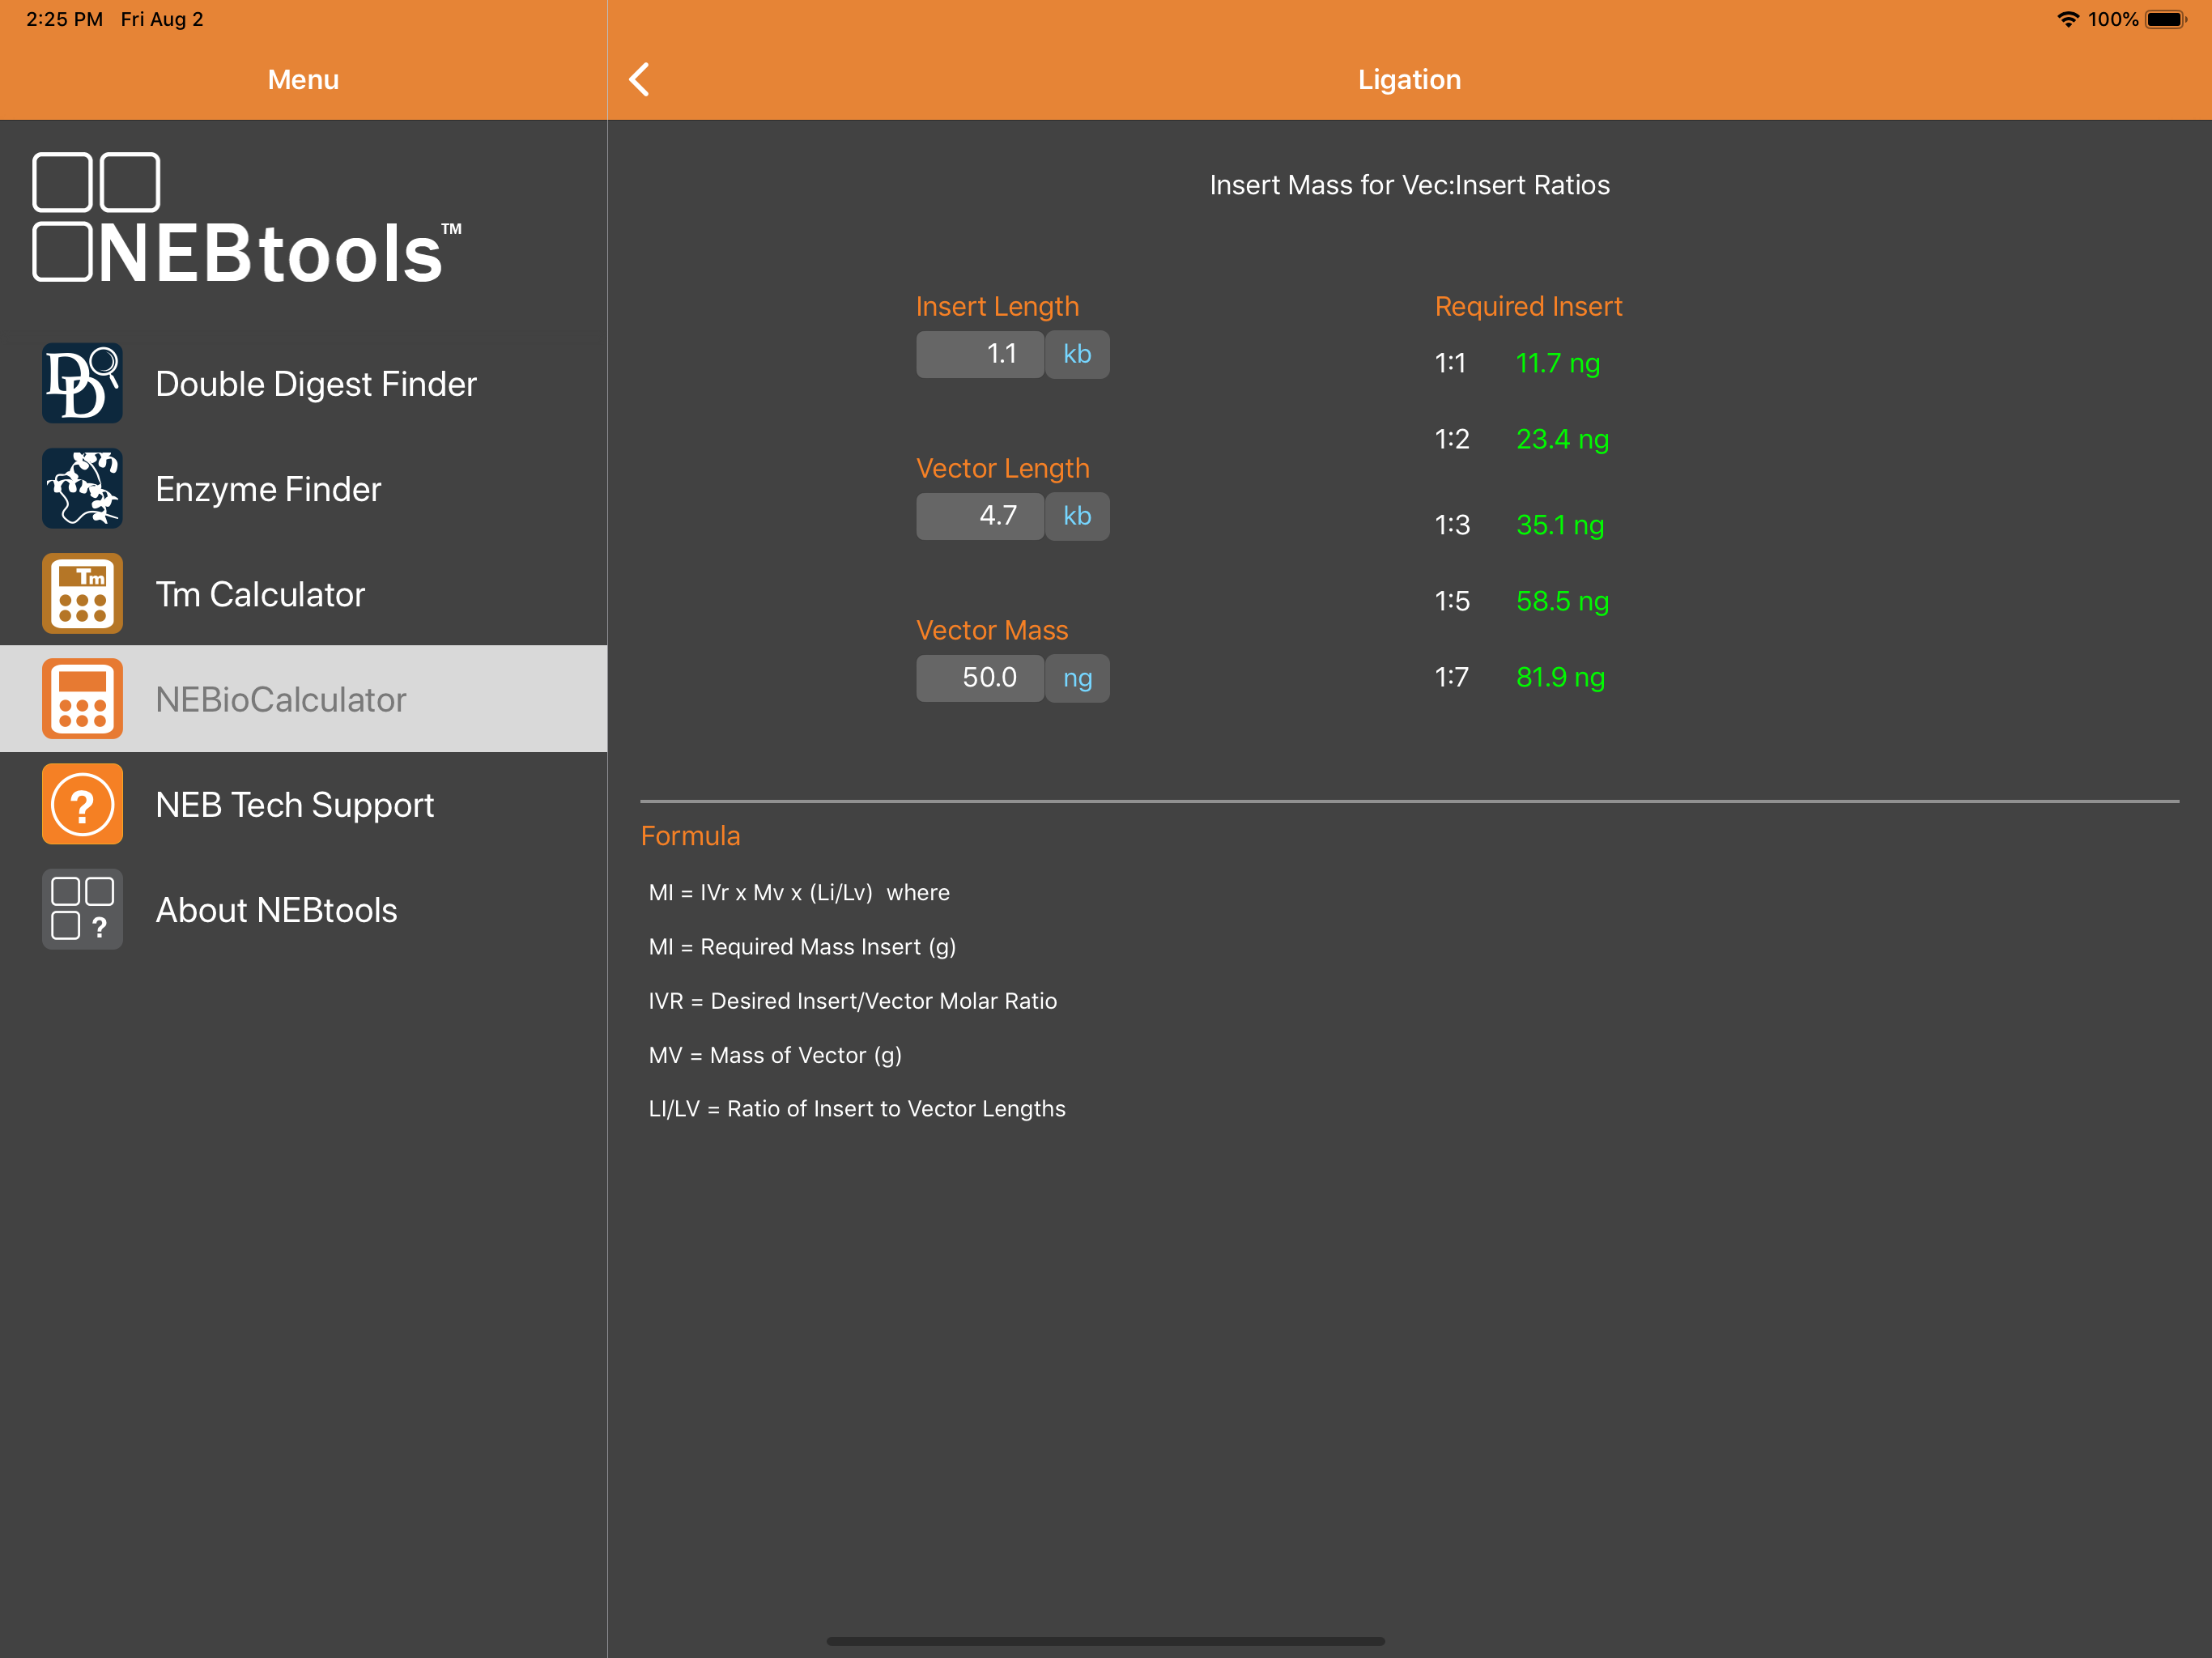Select the 1:7 result 81.9 ng
This screenshot has height=1658, width=2212.
point(1560,677)
